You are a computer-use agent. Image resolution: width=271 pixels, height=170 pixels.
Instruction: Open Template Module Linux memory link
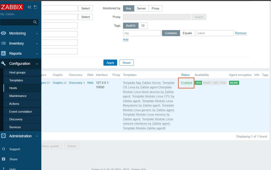[x=146, y=117]
